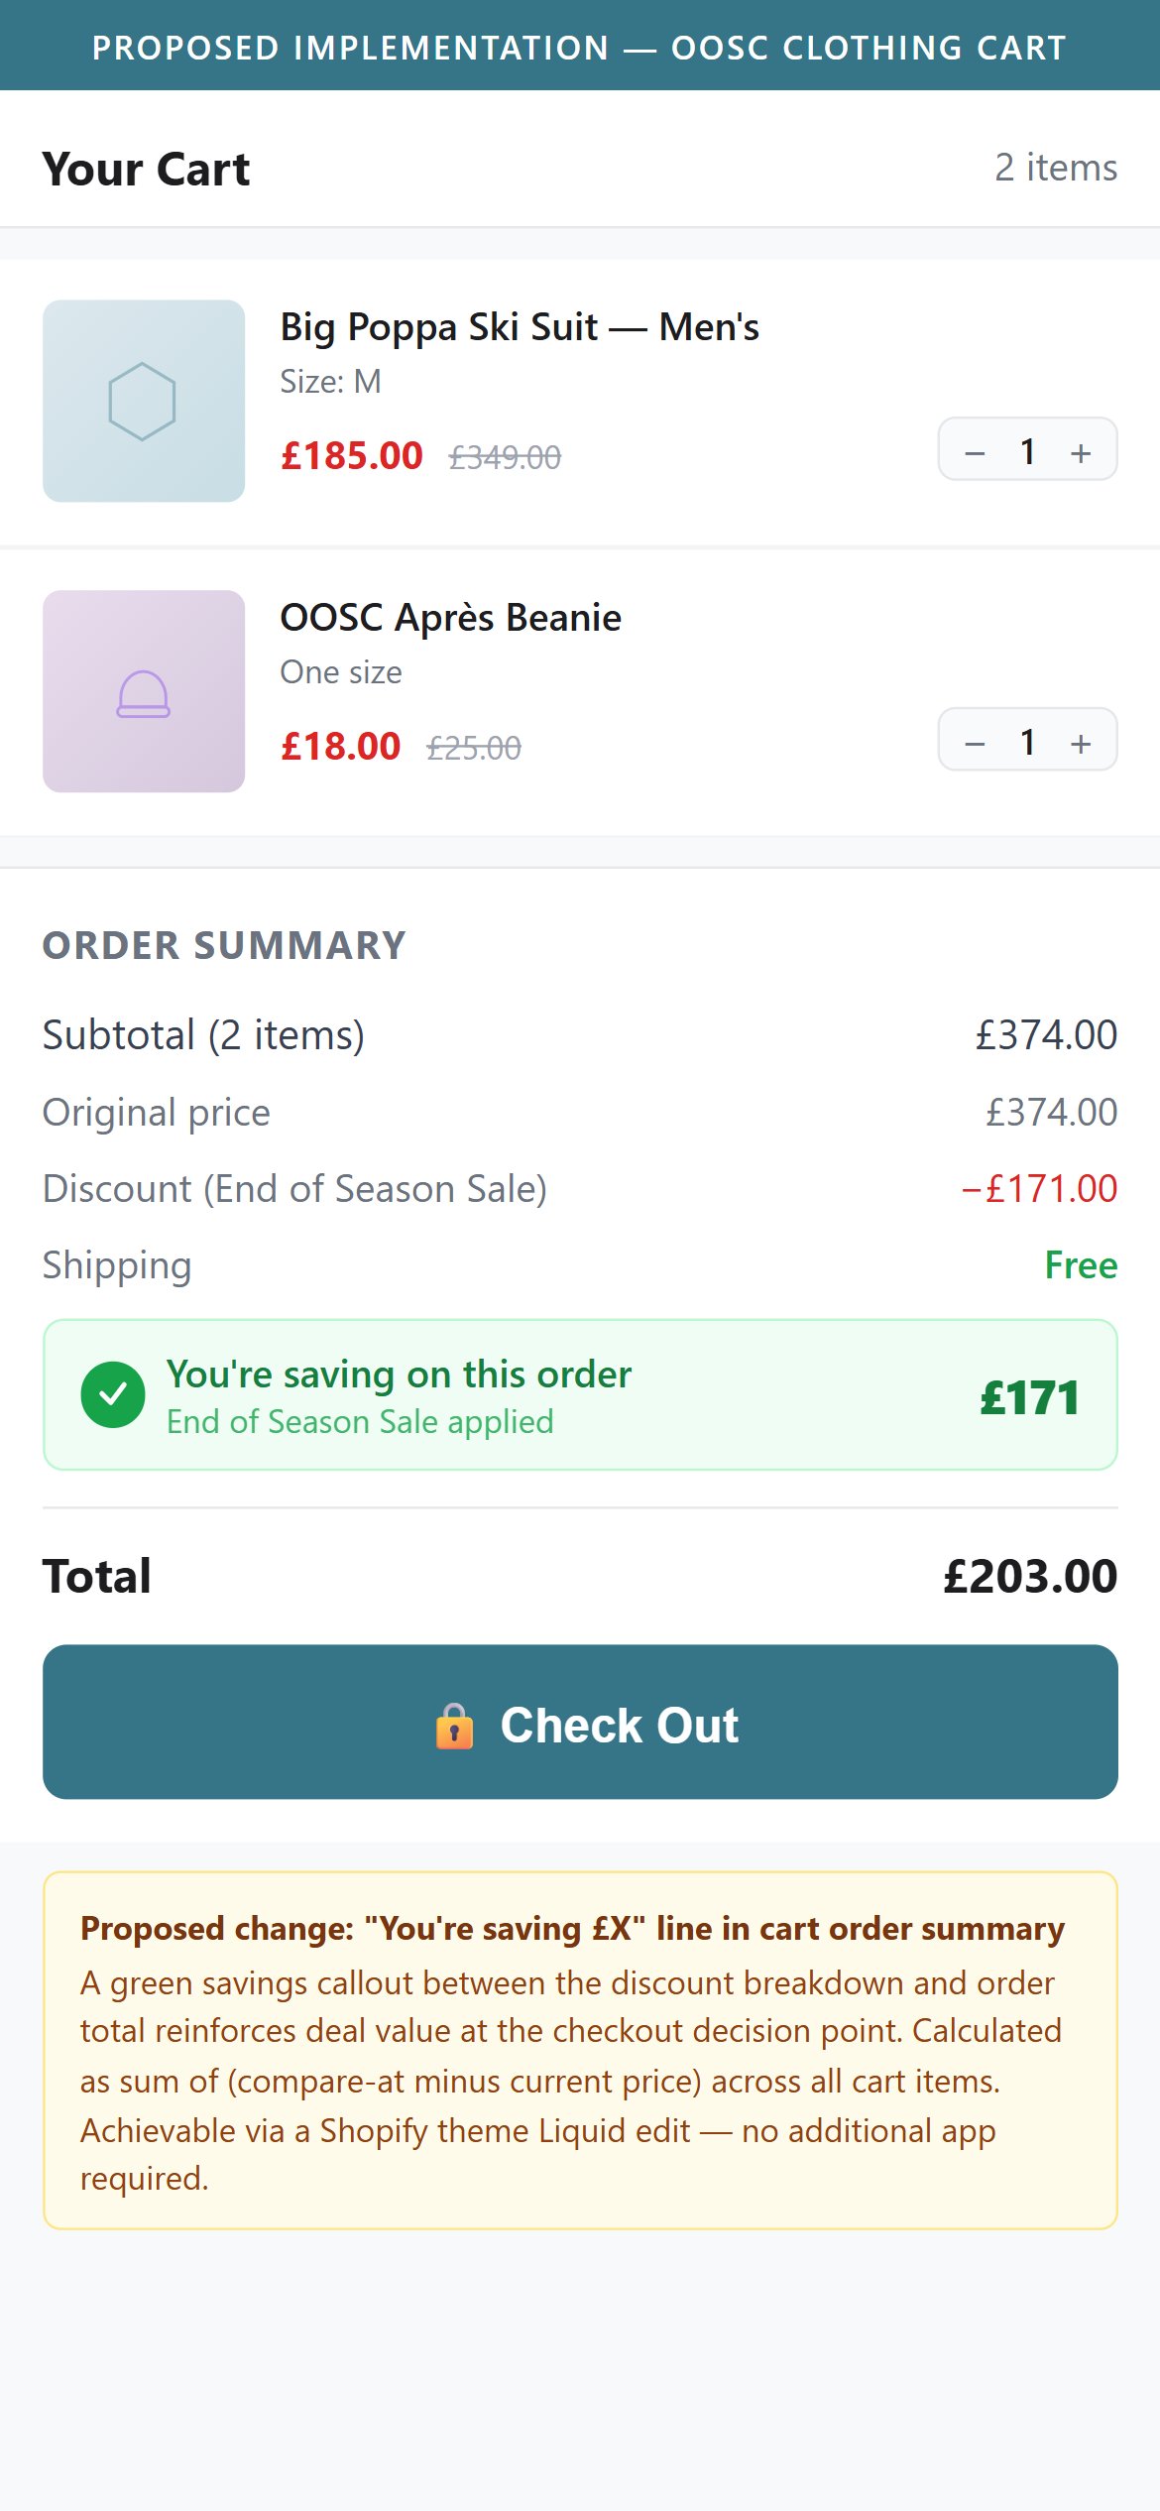Decrease Big Poppa Ski Suit quantity

[975, 452]
